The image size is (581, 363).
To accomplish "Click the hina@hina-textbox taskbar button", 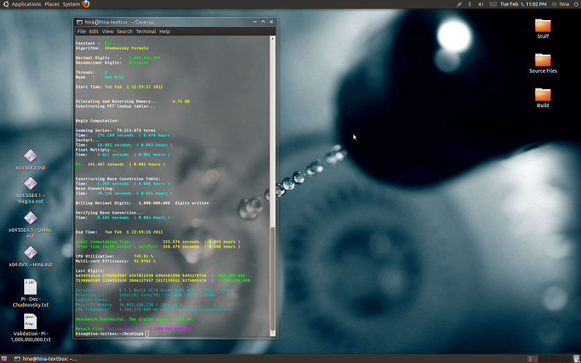I will [45, 359].
